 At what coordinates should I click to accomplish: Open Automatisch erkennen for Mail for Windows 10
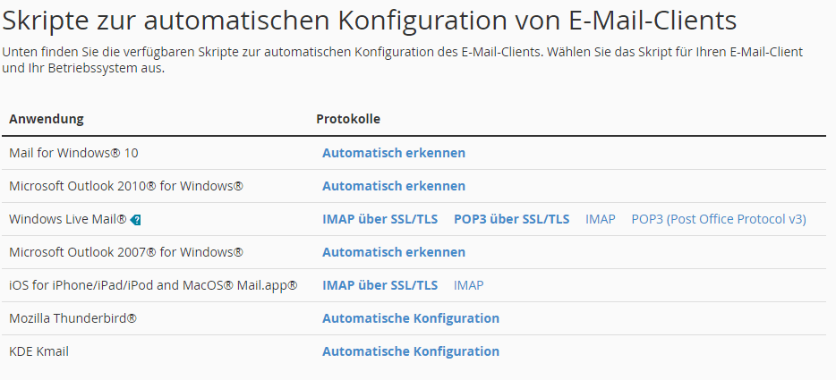pyautogui.click(x=393, y=153)
